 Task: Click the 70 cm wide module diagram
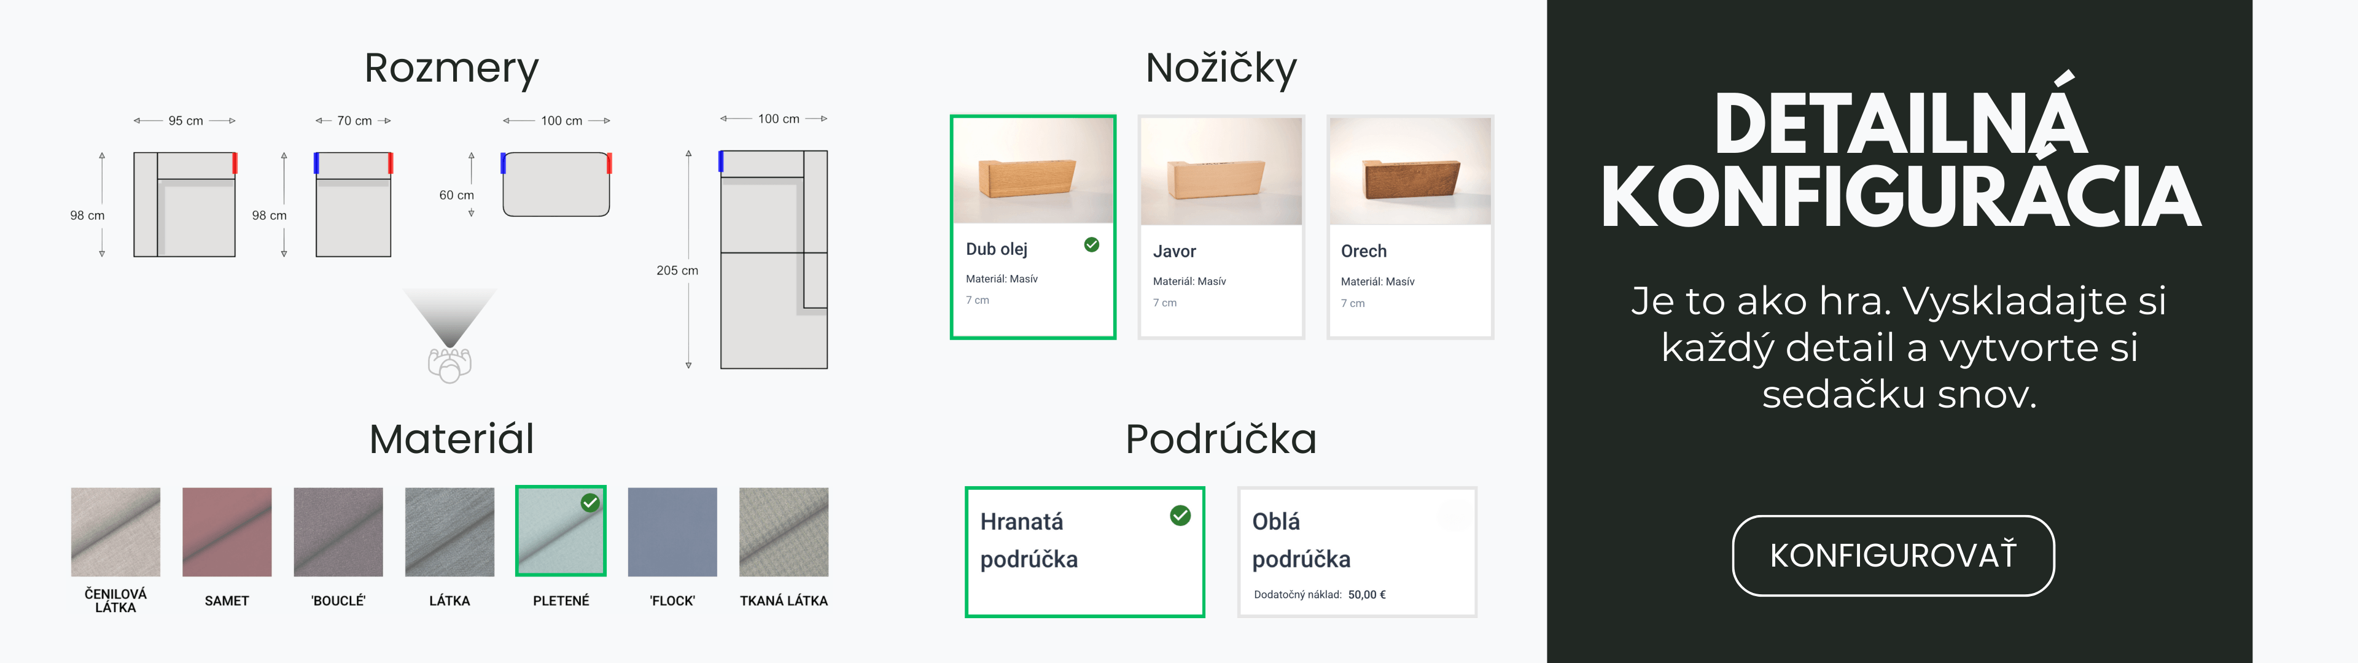(x=353, y=204)
